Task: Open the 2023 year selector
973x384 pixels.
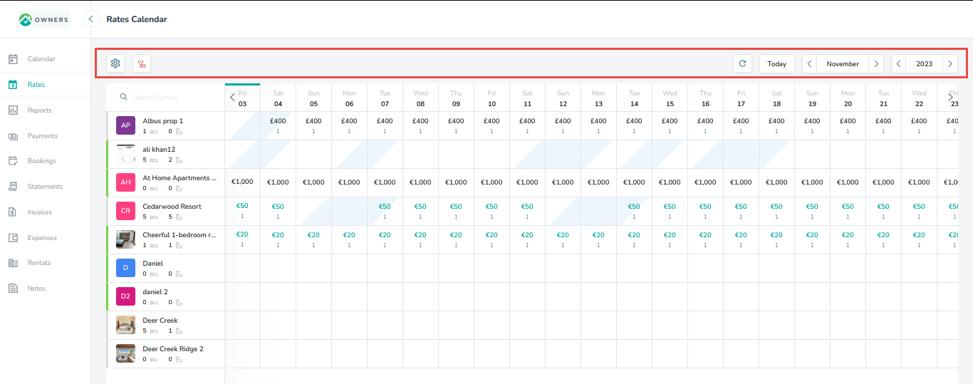Action: [x=924, y=63]
